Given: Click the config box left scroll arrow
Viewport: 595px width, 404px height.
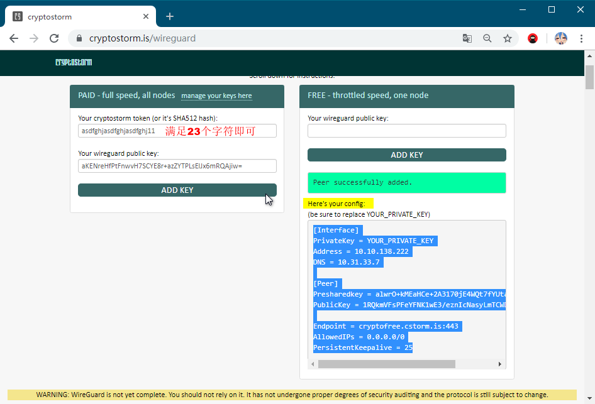Looking at the screenshot, I should point(313,364).
